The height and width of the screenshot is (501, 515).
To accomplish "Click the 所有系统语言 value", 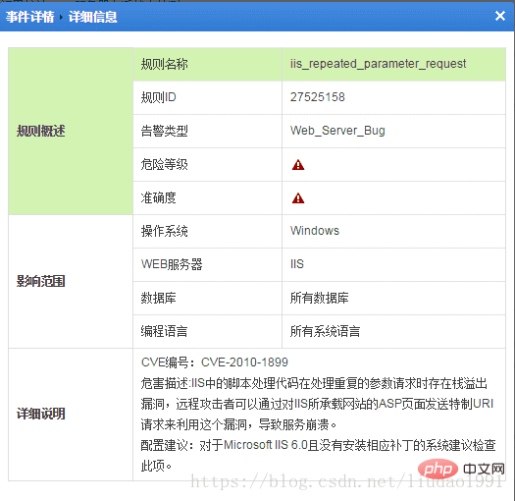I will pyautogui.click(x=325, y=331).
